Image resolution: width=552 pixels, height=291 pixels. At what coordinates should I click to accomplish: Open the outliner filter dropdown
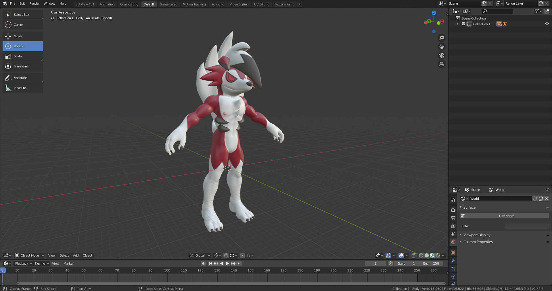[x=538, y=11]
